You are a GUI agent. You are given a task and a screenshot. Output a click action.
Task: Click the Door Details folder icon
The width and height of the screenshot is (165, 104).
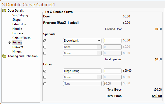click(x=4, y=11)
